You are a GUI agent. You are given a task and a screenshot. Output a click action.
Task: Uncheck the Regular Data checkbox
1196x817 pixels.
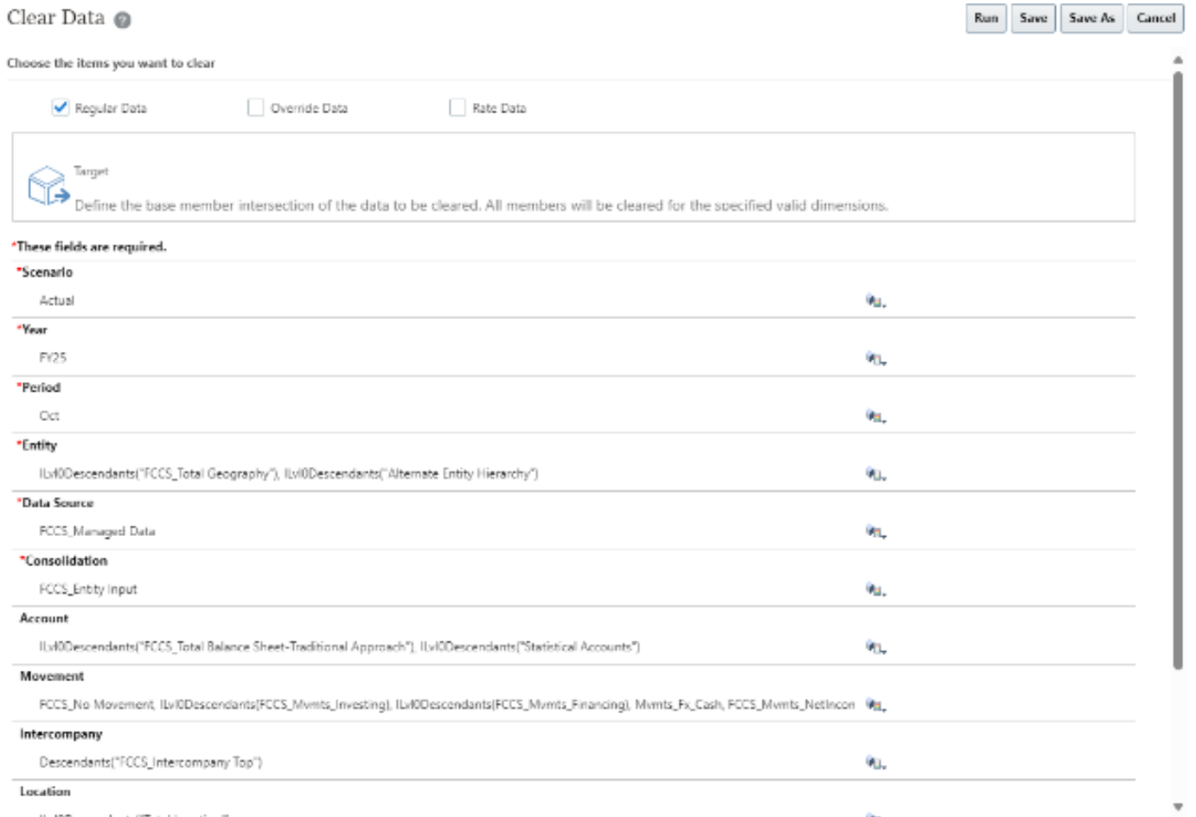pyautogui.click(x=61, y=107)
